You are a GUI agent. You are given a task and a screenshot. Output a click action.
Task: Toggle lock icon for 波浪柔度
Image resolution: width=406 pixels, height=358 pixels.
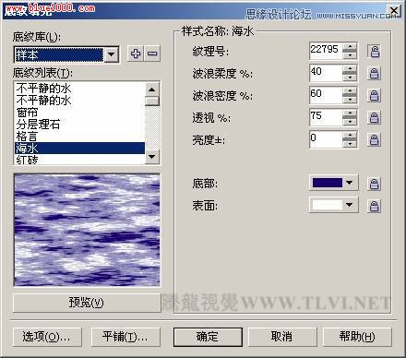coord(374,74)
